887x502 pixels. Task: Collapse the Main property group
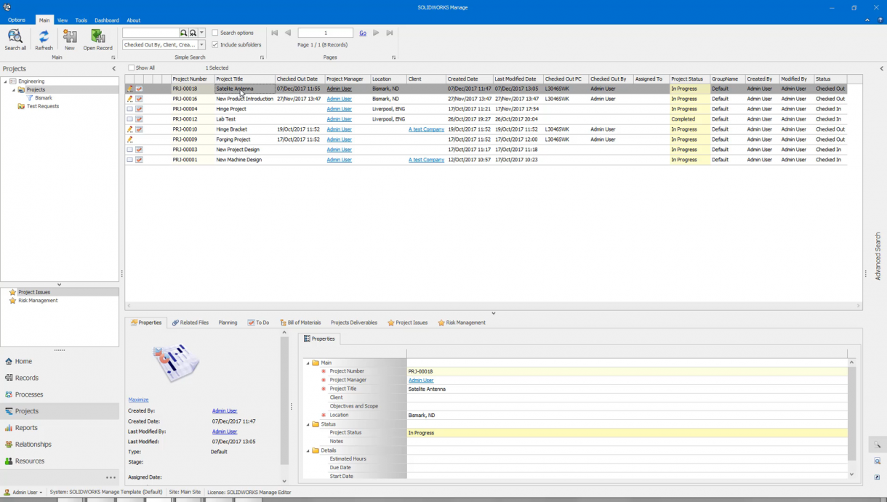pyautogui.click(x=308, y=363)
